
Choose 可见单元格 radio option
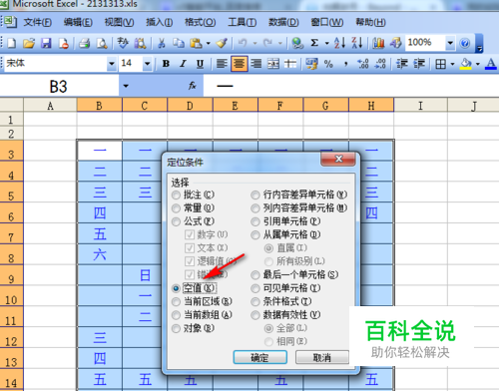pos(255,288)
